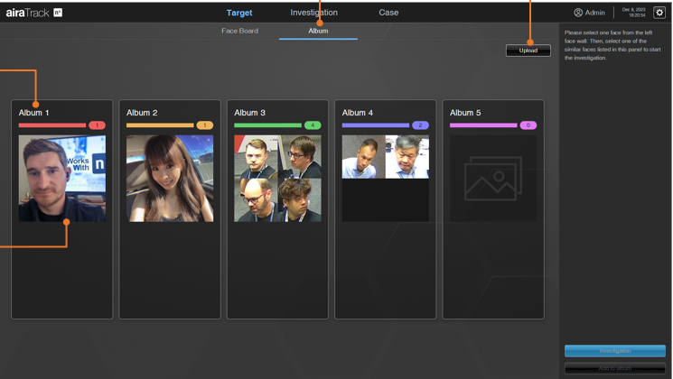Click the Admin username label

click(595, 13)
